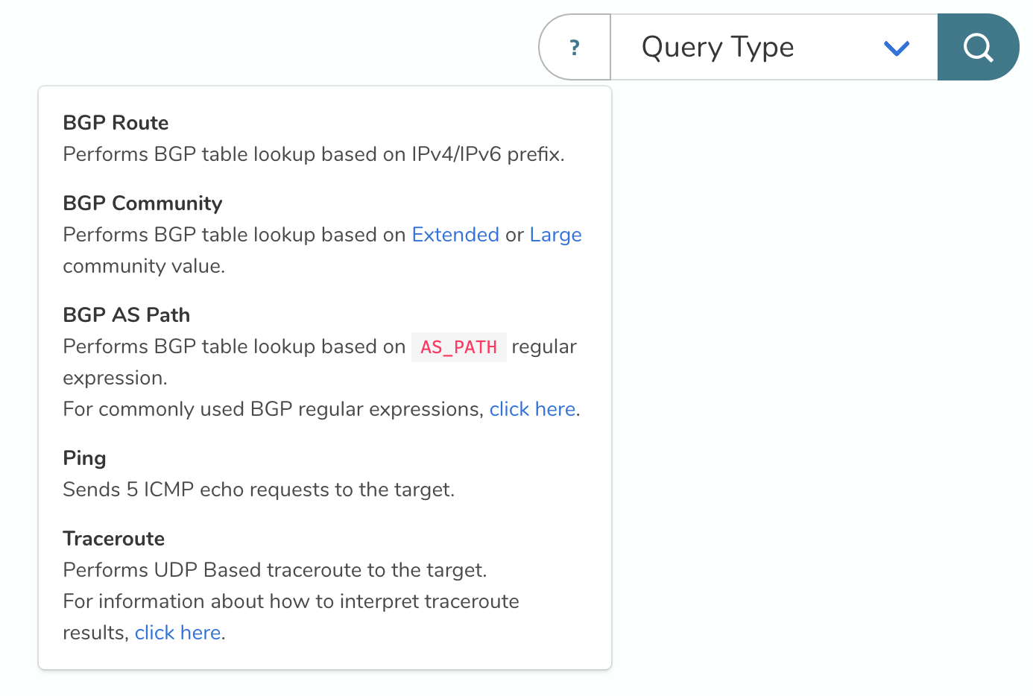Open the Extended community link
Screen dimensions: 1033x696
point(455,235)
